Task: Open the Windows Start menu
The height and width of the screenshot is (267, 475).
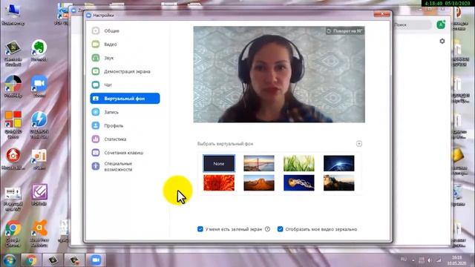Action: [x=10, y=260]
